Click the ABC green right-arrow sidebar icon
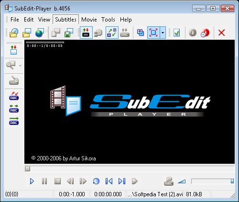Screen dimensions: 239x202 click(14, 121)
